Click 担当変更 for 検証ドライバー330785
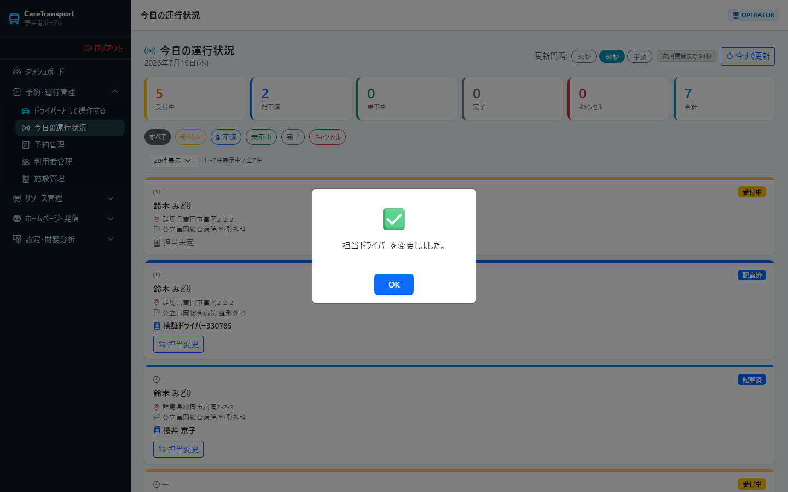This screenshot has width=788, height=492. pyautogui.click(x=178, y=344)
